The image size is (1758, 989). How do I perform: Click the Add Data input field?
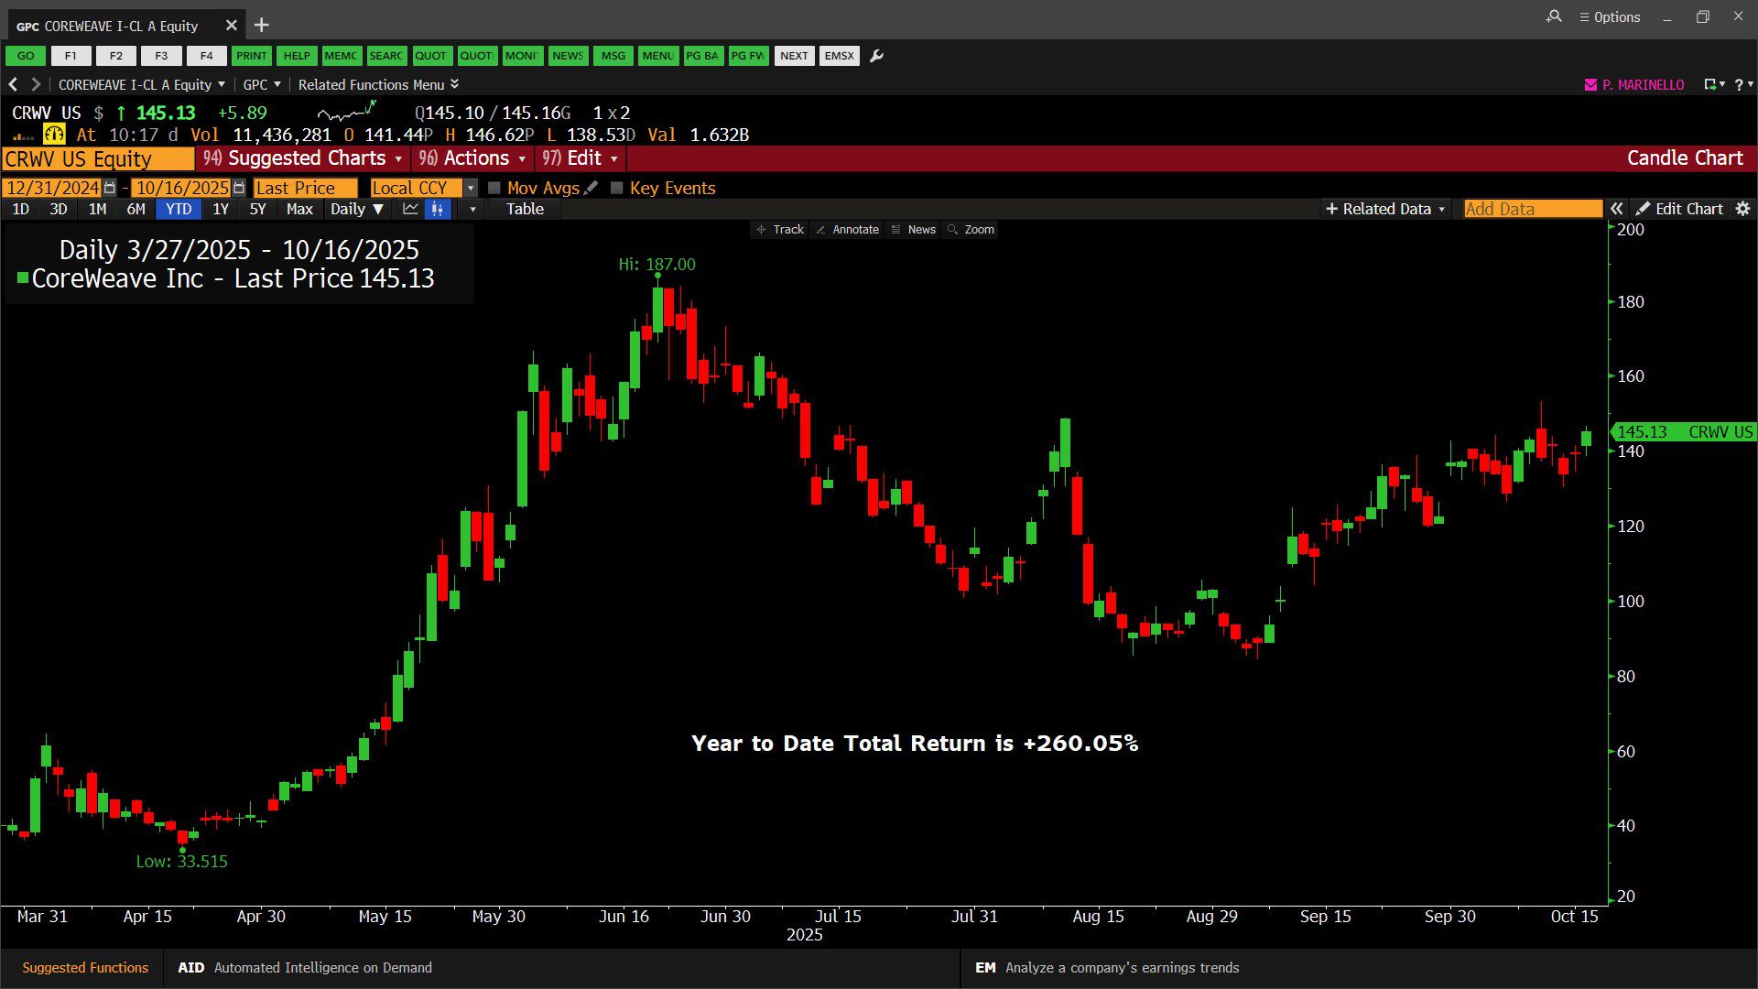1532,209
